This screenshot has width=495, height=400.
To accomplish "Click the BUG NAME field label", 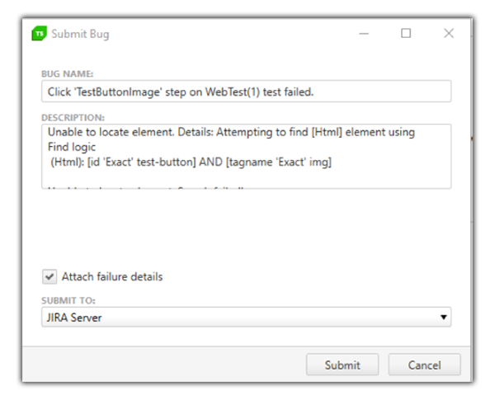I will [68, 74].
